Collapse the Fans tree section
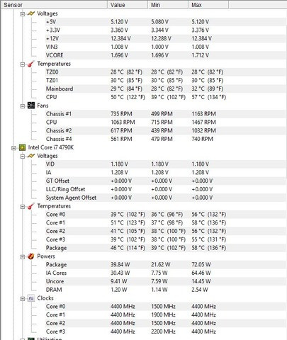 (x=23, y=106)
